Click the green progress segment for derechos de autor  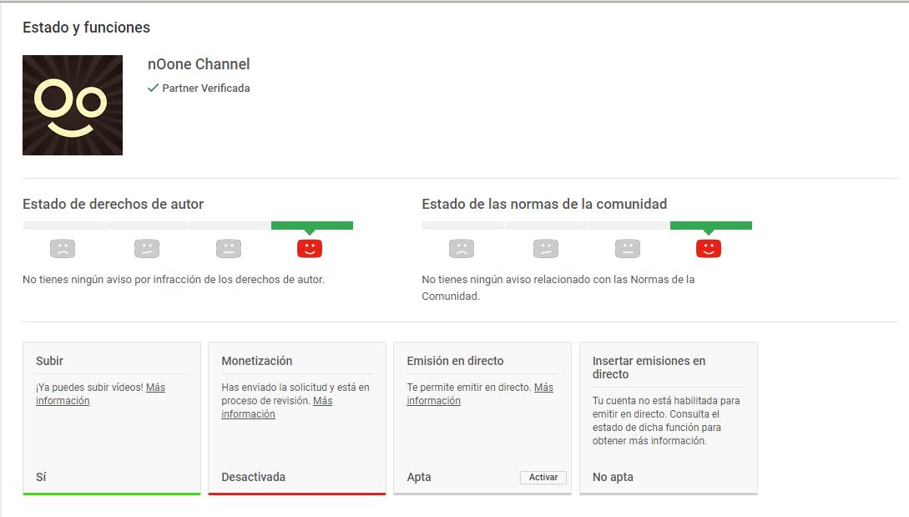pyautogui.click(x=312, y=226)
